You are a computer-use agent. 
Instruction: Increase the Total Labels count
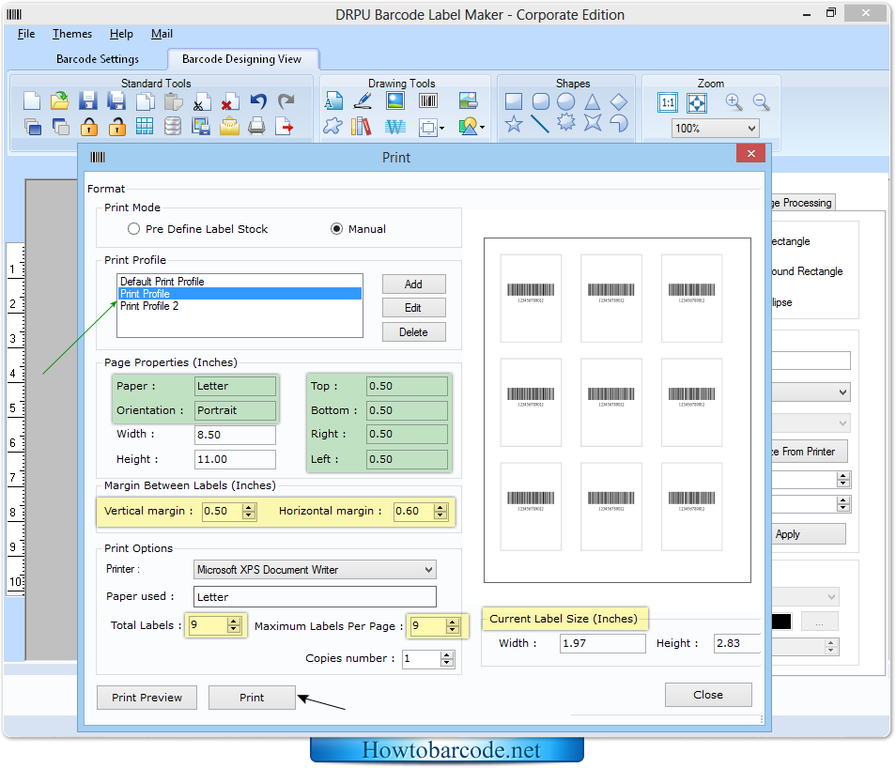[x=233, y=622]
